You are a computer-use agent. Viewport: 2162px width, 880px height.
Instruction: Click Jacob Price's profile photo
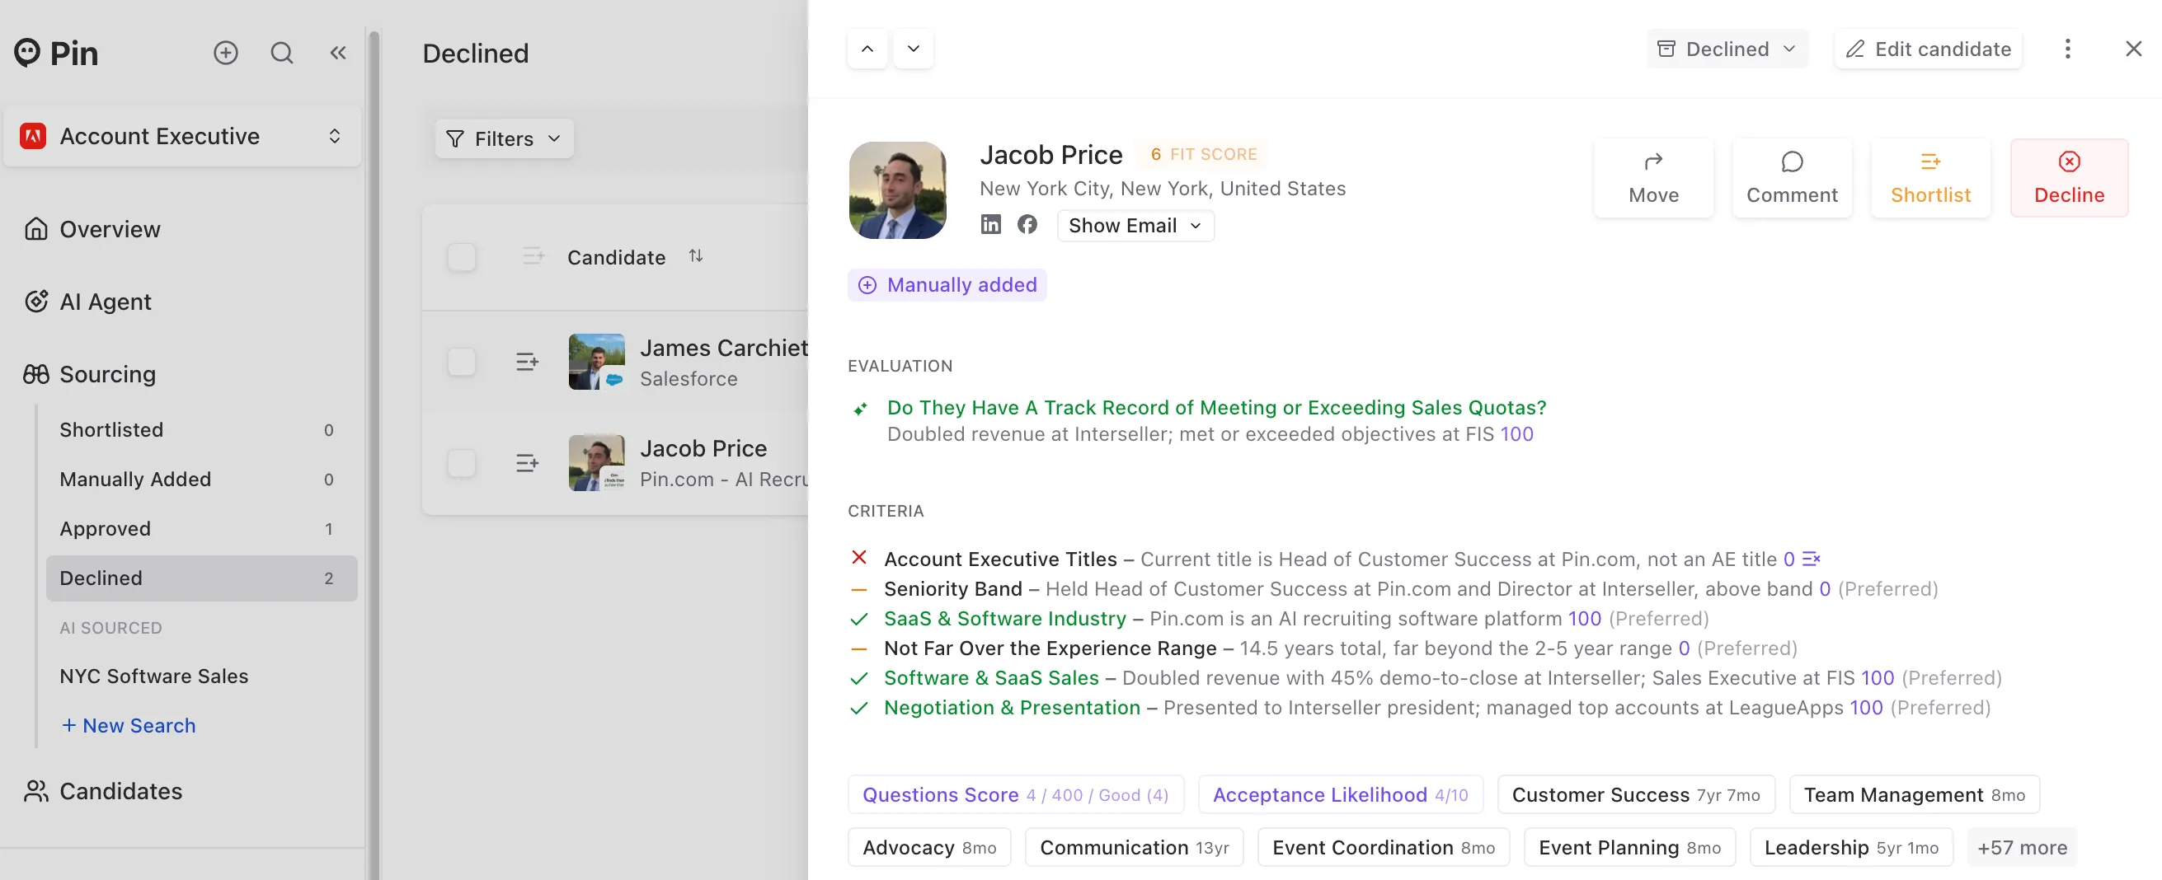click(897, 190)
